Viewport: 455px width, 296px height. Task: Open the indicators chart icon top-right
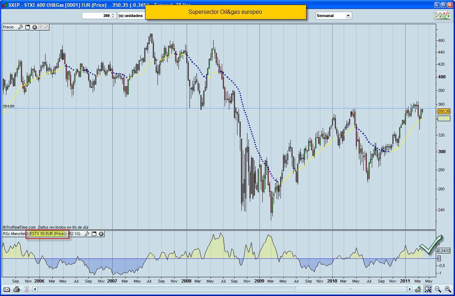click(x=442, y=16)
